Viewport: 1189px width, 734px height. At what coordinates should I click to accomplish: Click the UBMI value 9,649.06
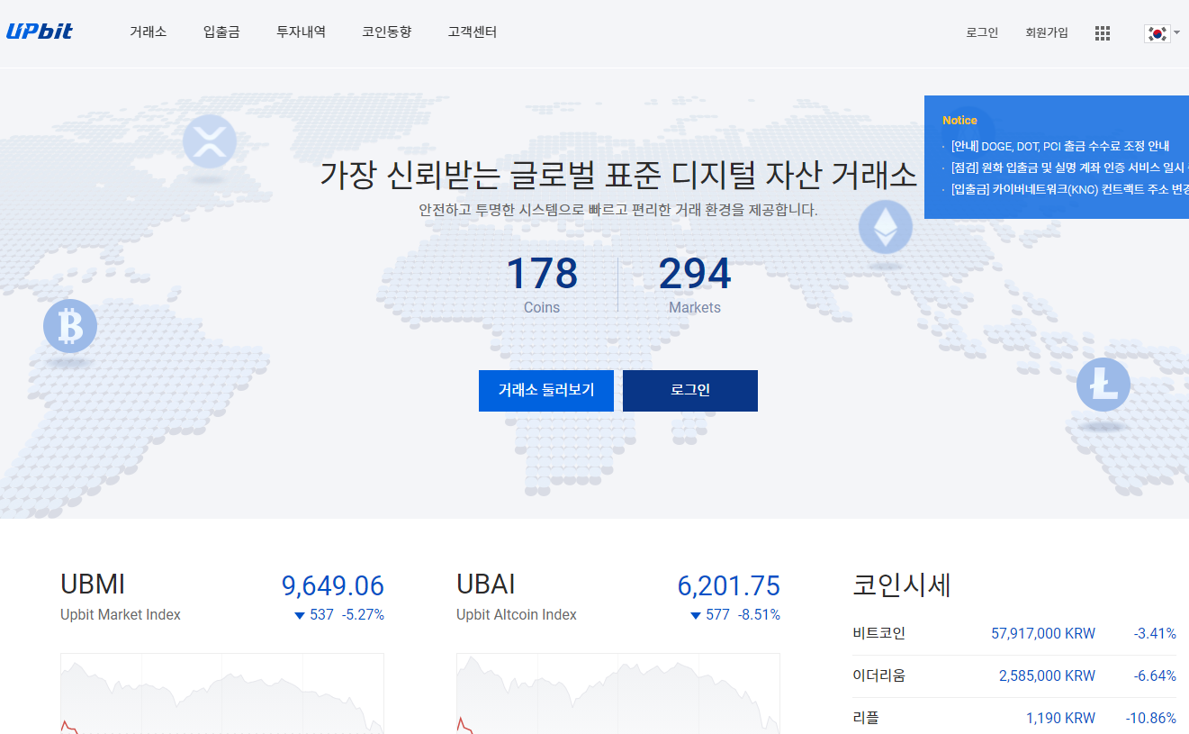(333, 586)
